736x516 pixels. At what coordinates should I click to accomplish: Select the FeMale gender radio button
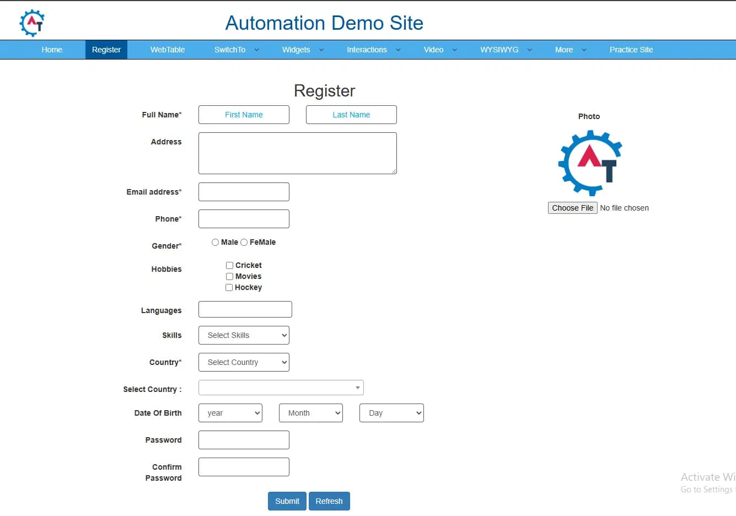(x=244, y=242)
